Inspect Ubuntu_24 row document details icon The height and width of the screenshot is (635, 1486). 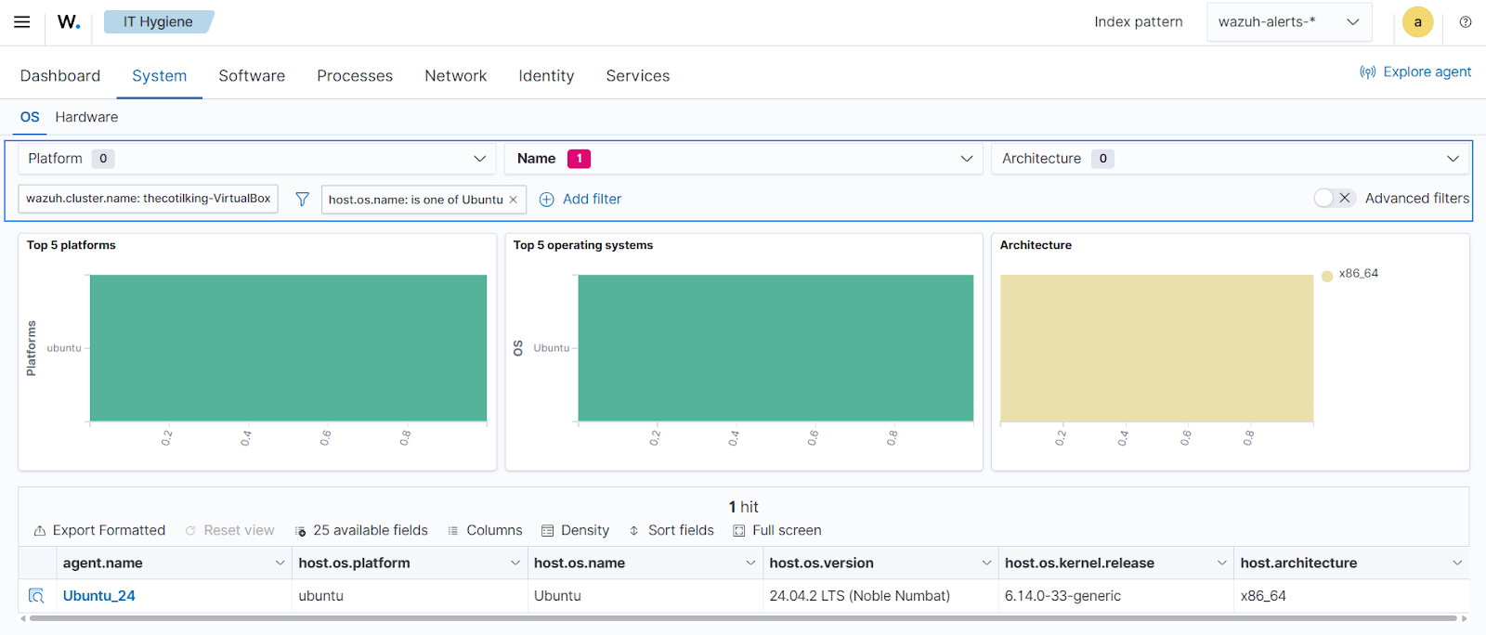[x=36, y=596]
